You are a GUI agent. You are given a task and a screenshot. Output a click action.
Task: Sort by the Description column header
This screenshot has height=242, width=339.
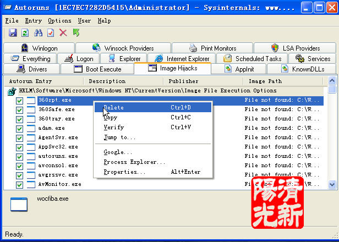pos(123,81)
